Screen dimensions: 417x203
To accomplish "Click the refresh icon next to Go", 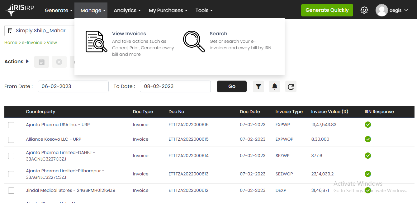I will (291, 86).
